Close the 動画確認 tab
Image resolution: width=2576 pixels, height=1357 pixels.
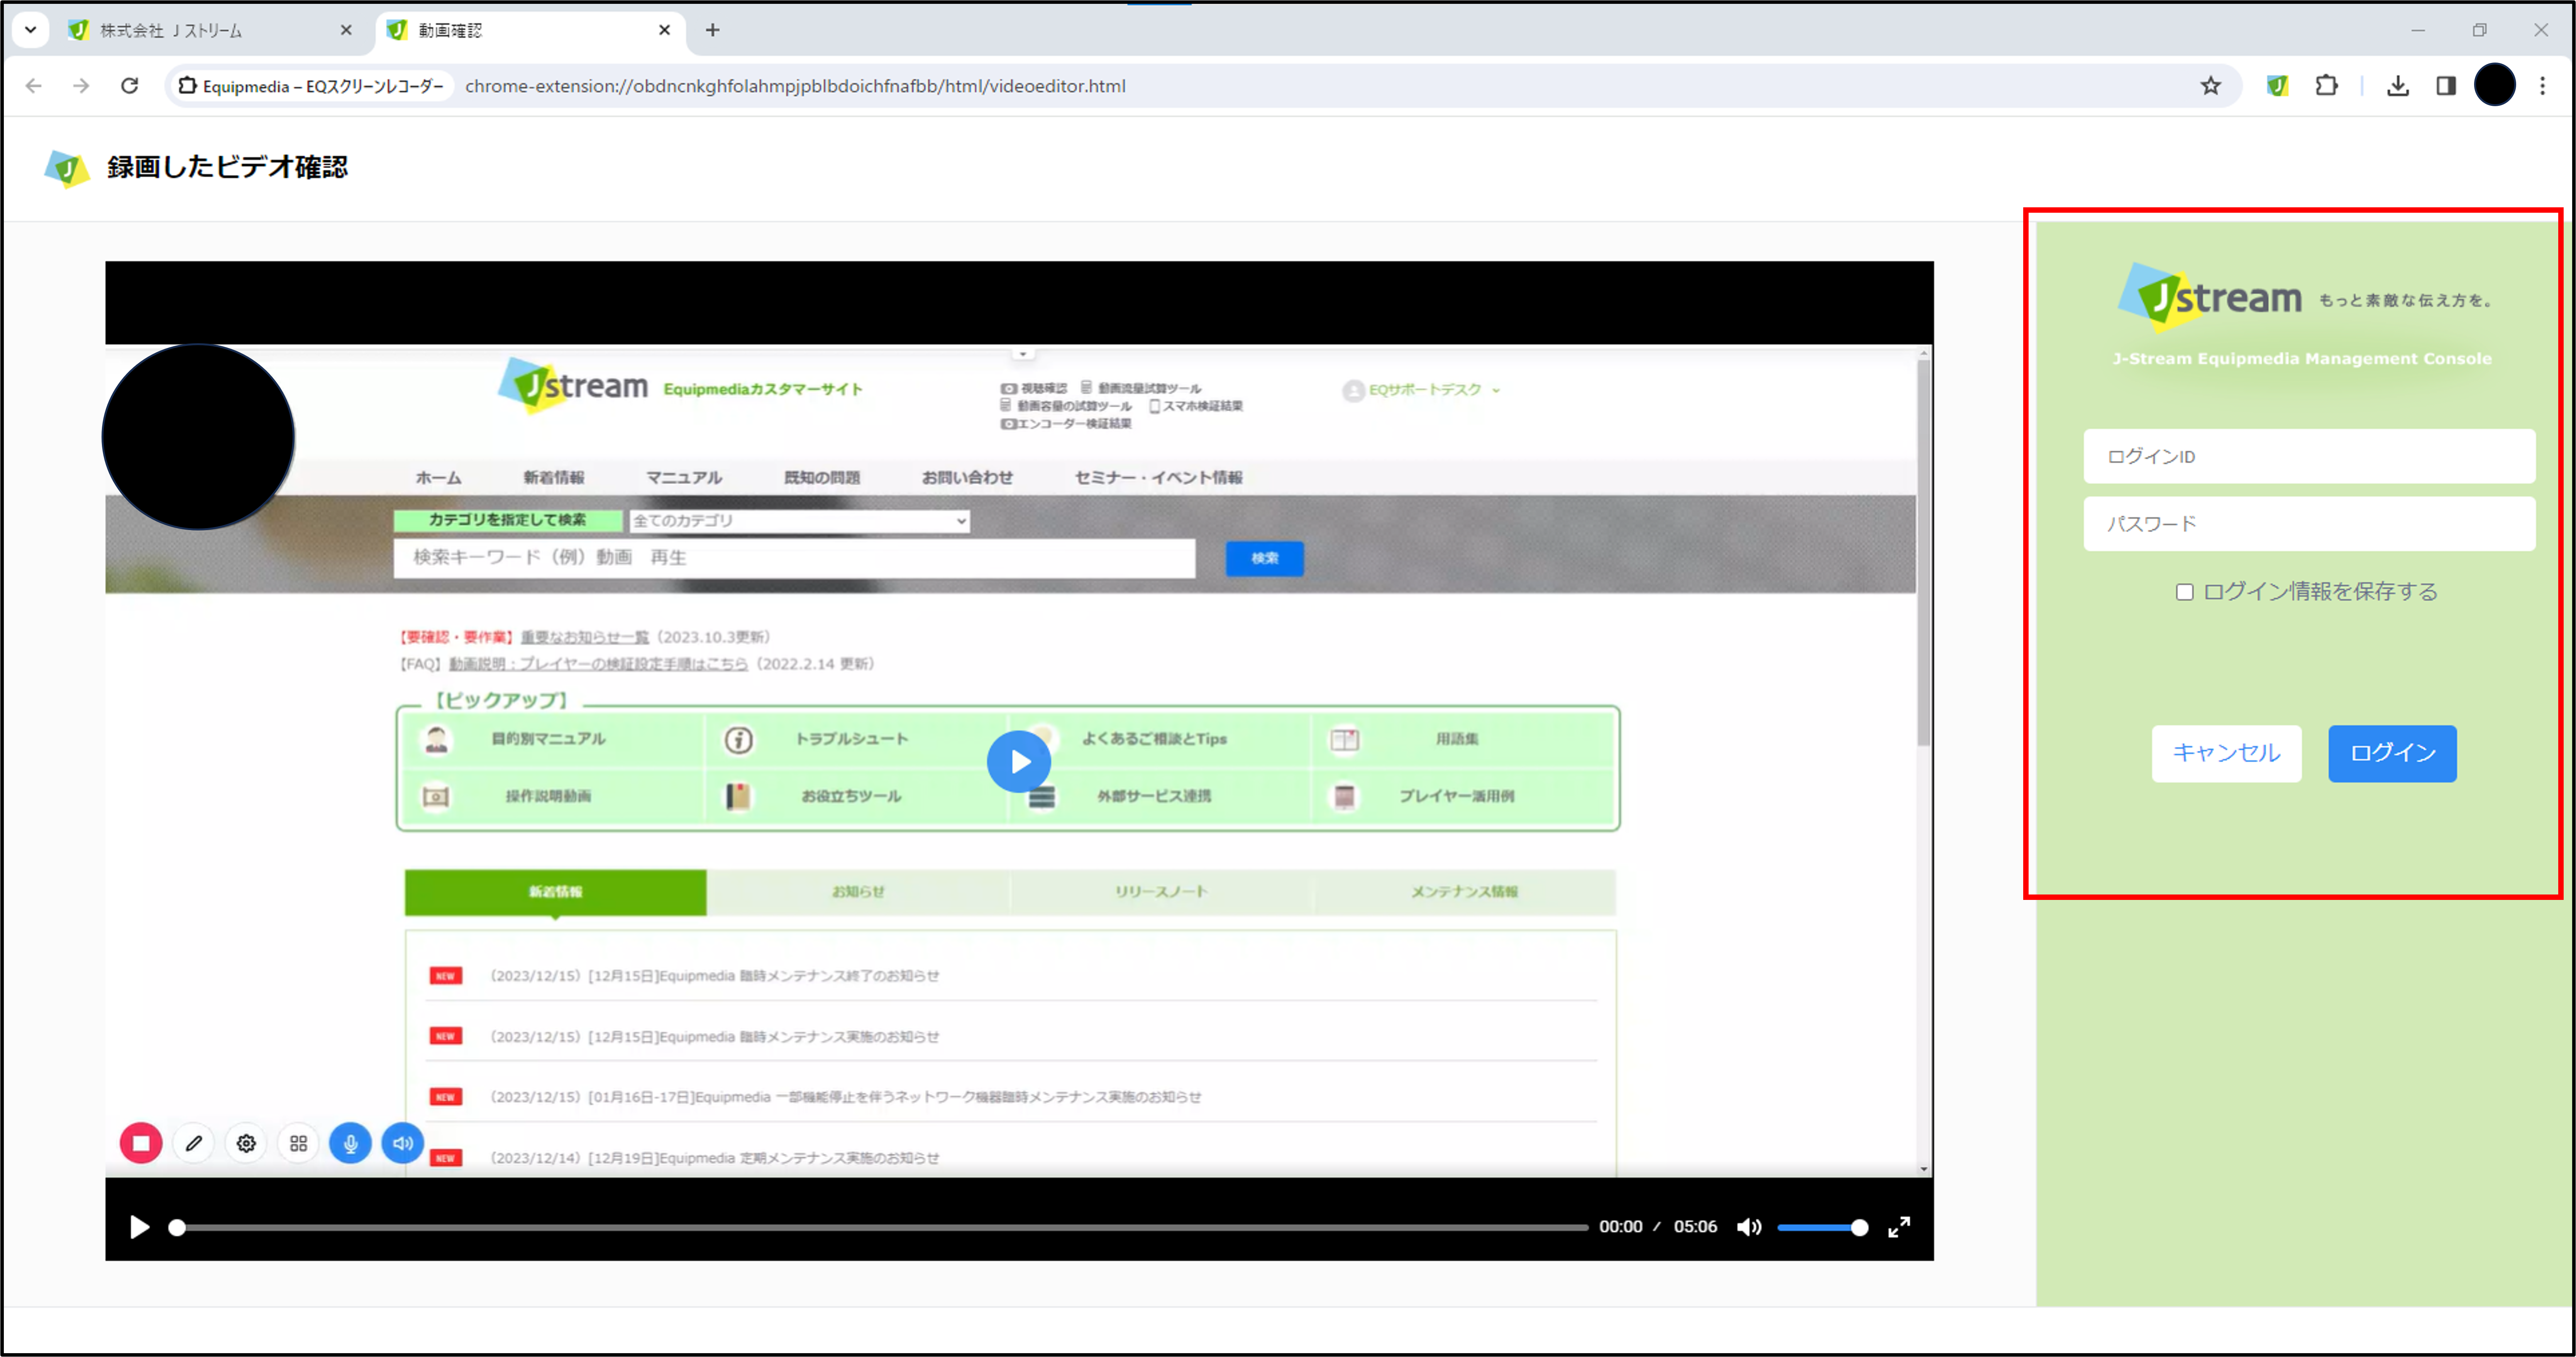pos(664,30)
